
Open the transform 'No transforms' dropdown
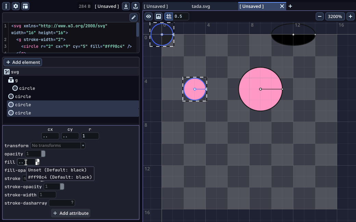pos(58,145)
